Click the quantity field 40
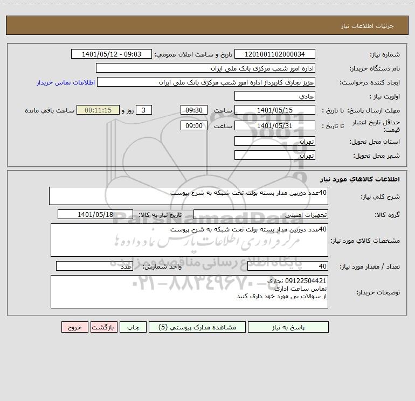415x401 pixels. 288,266
